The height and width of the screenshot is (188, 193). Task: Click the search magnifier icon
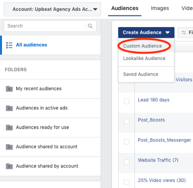pyautogui.click(x=90, y=26)
